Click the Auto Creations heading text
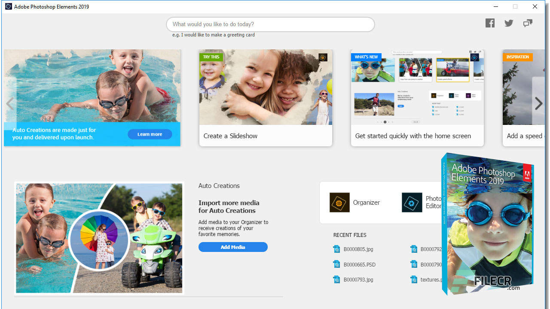This screenshot has height=309, width=550. point(219,186)
